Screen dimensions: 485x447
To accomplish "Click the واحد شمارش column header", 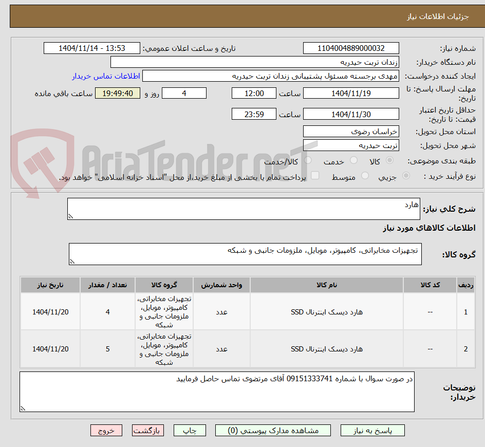I will point(221,285).
